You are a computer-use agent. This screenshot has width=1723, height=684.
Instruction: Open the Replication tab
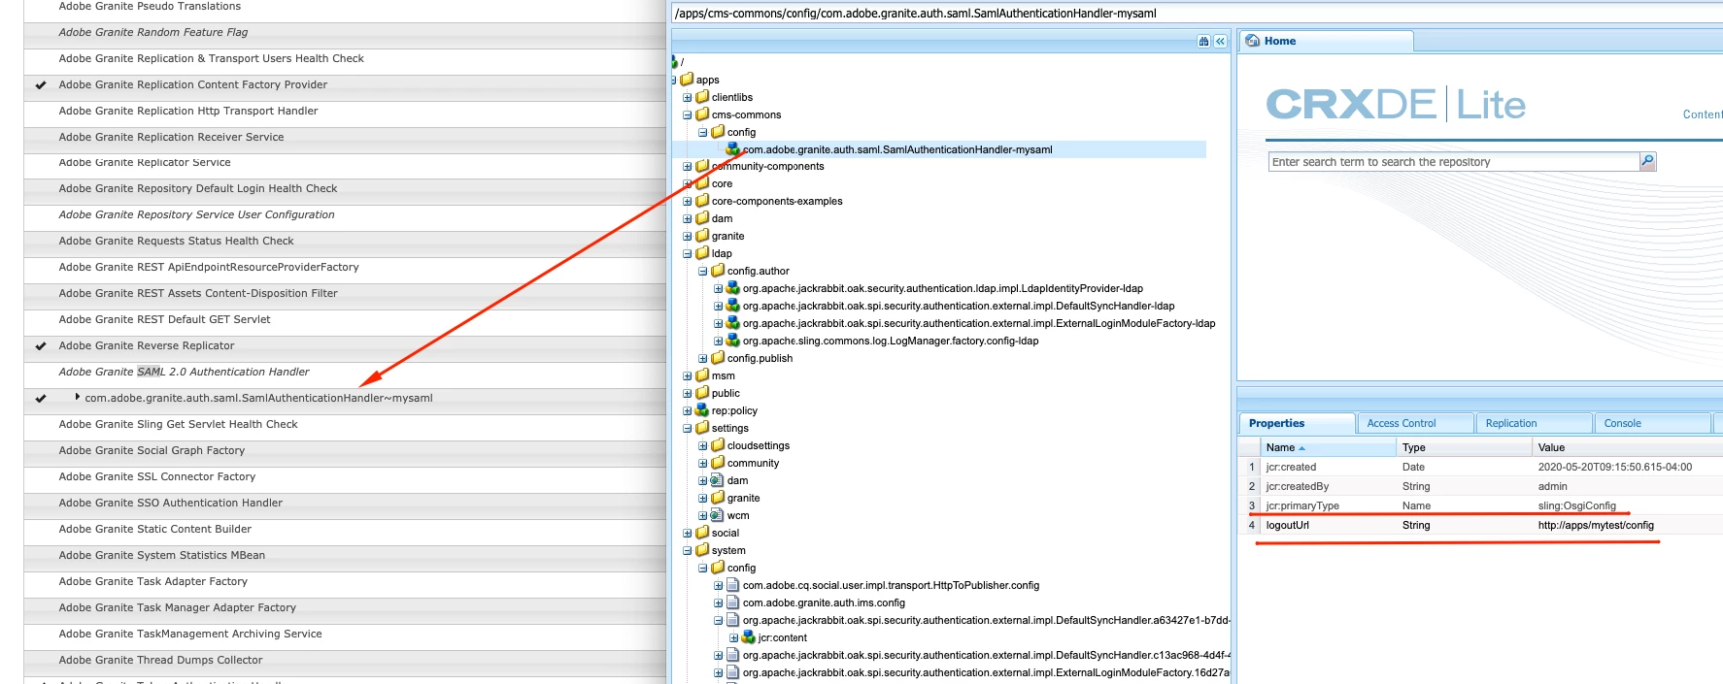coord(1534,423)
